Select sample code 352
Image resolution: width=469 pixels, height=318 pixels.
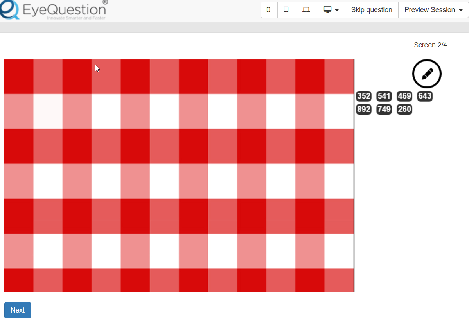[x=364, y=96]
